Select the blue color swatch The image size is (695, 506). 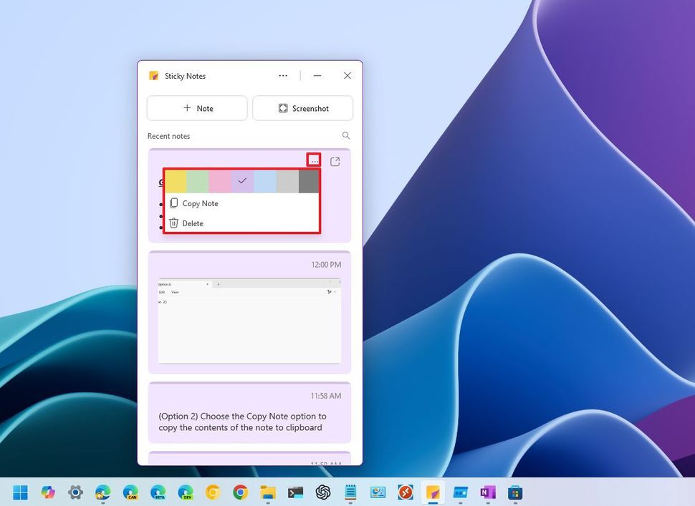click(x=265, y=181)
